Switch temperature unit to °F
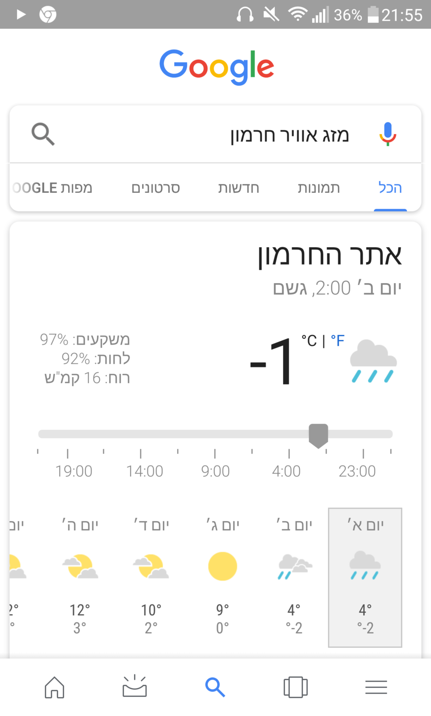The height and width of the screenshot is (716, 431). pyautogui.click(x=338, y=341)
